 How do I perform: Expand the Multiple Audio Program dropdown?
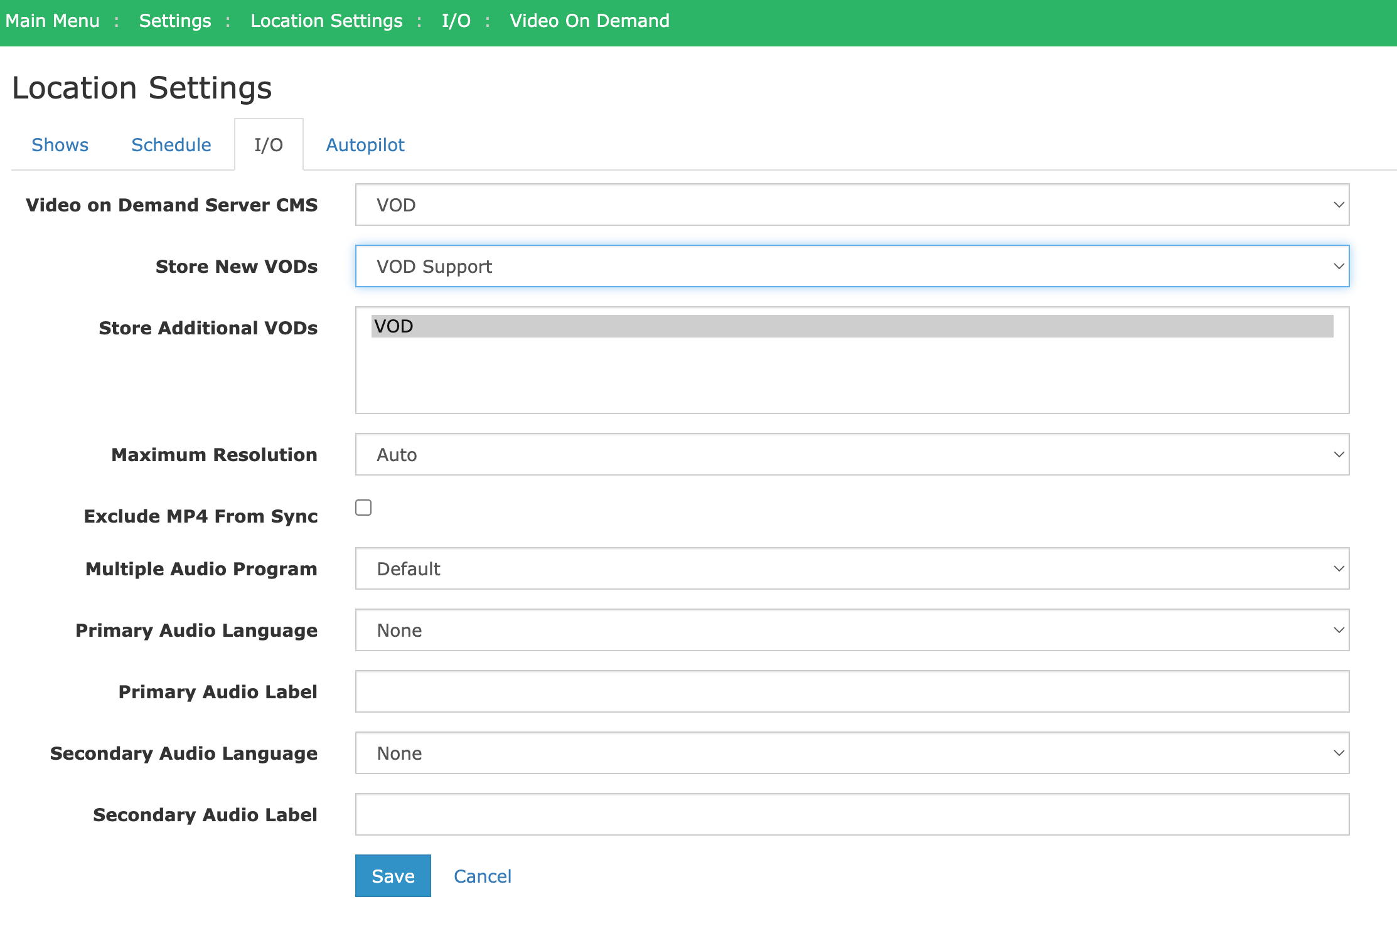click(852, 568)
